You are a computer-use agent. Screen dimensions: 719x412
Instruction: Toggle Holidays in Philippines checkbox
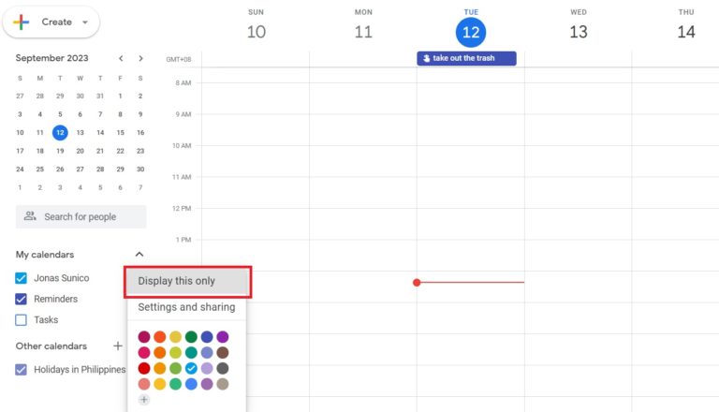click(21, 369)
